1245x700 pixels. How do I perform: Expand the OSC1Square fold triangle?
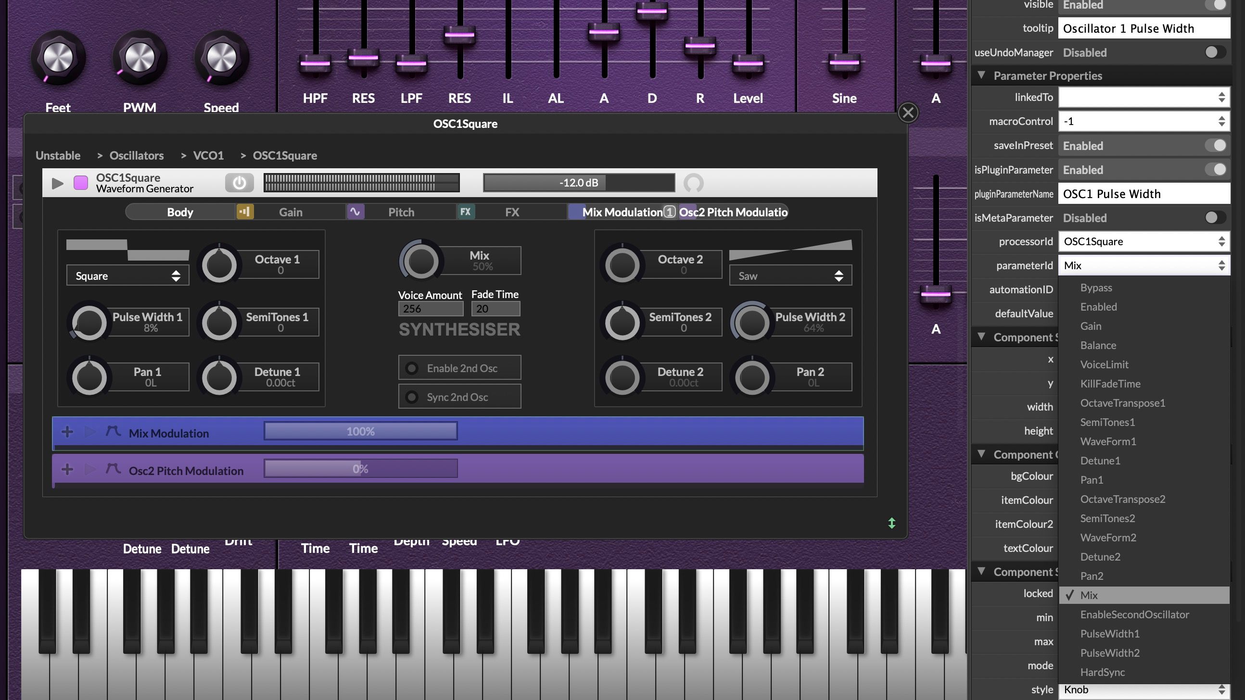coord(58,183)
